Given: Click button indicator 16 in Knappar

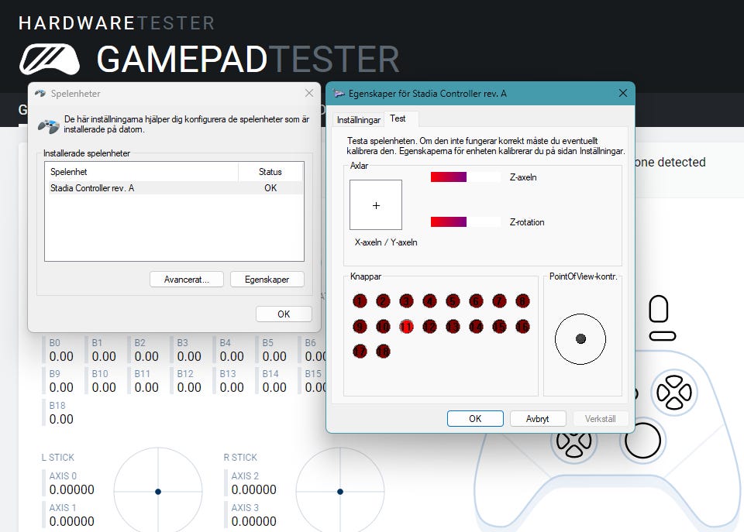Looking at the screenshot, I should tap(522, 327).
